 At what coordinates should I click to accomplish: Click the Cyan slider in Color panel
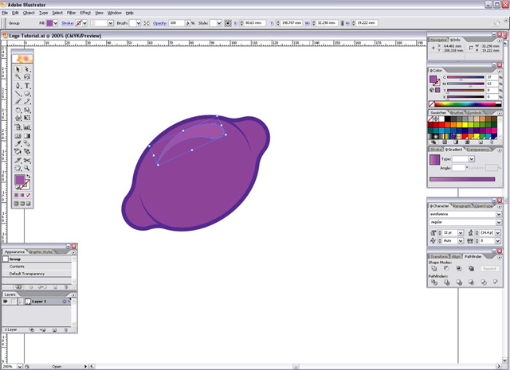pyautogui.click(x=465, y=77)
